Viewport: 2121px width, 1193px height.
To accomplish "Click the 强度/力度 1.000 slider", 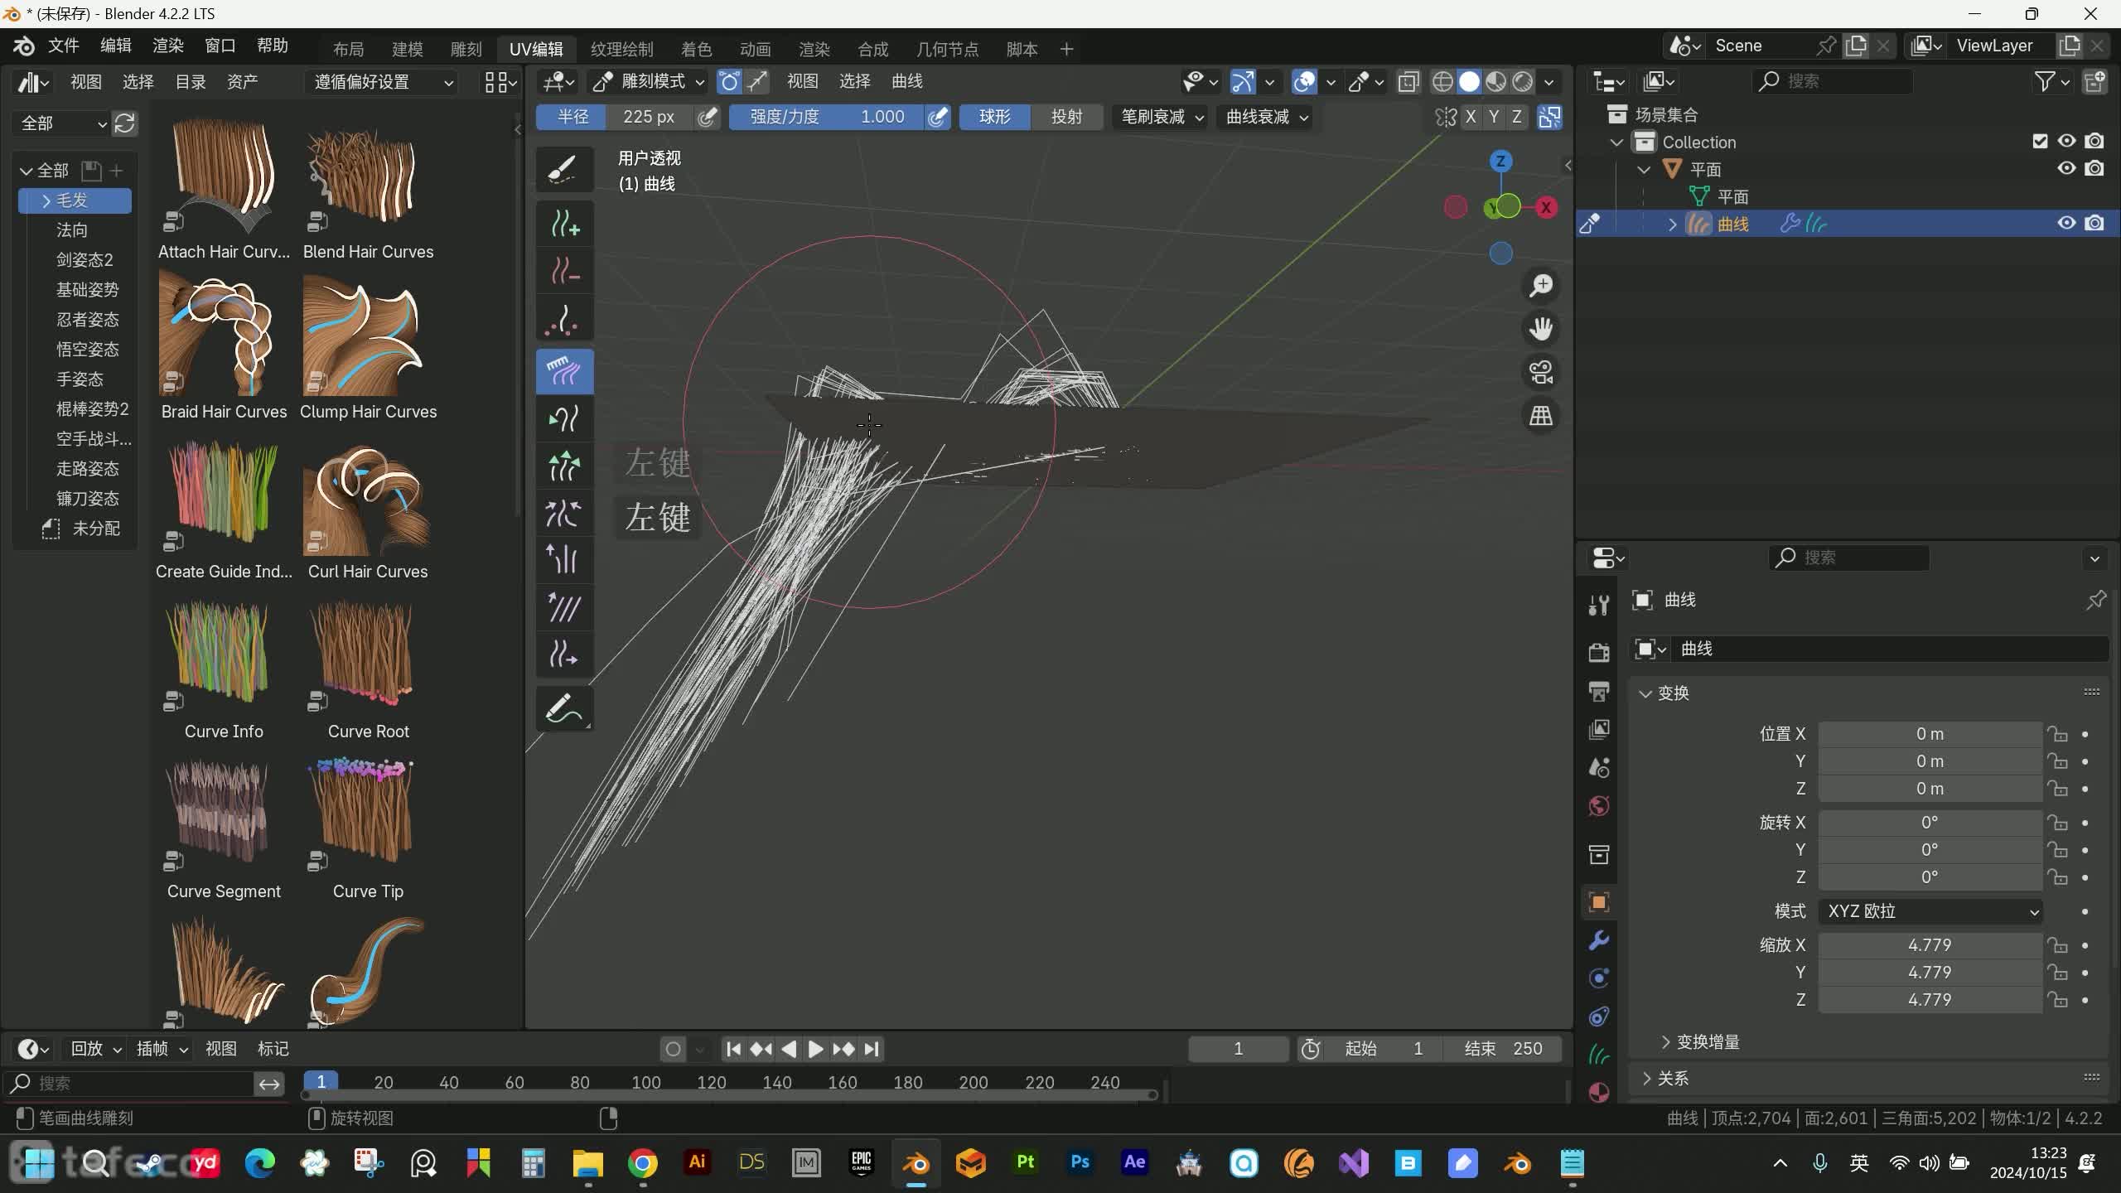I will point(826,117).
